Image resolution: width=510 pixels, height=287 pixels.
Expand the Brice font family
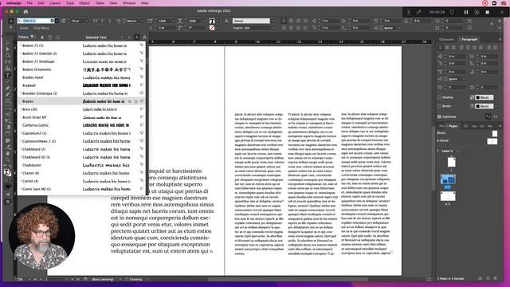pyautogui.click(x=21, y=109)
